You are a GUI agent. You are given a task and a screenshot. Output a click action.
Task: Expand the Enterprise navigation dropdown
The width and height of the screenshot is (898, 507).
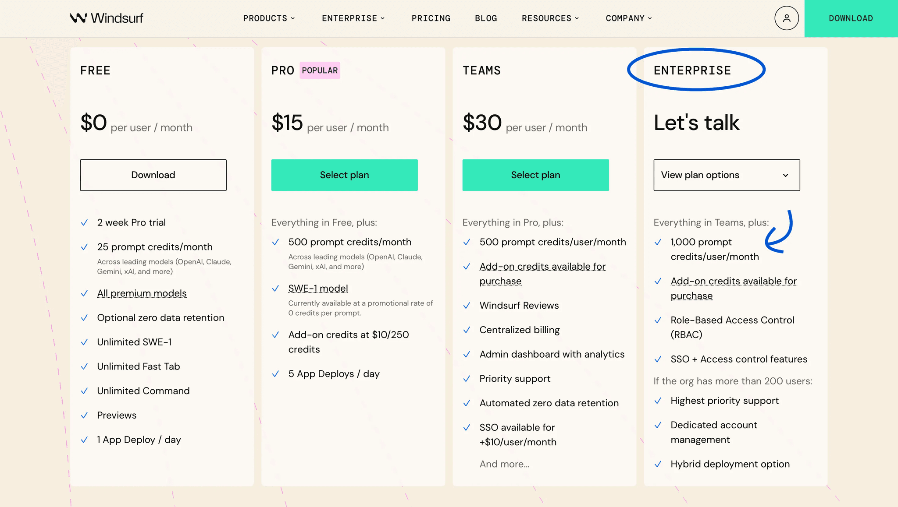click(x=353, y=18)
